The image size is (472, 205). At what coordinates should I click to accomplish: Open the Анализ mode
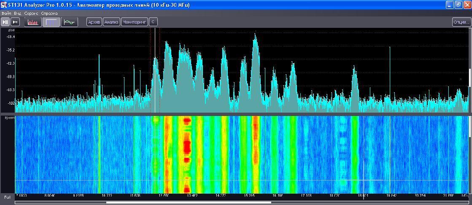point(111,22)
